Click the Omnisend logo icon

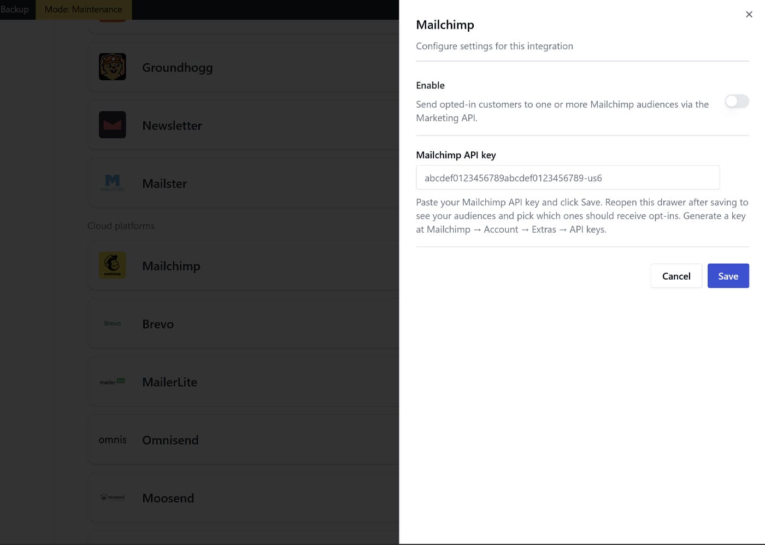click(x=112, y=439)
